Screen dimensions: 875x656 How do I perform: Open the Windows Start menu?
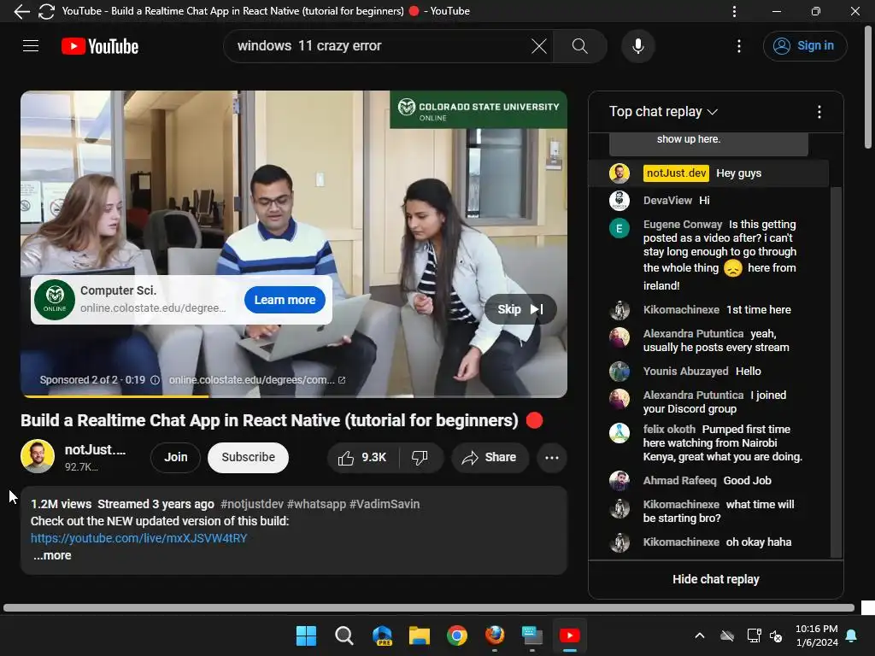tap(306, 635)
